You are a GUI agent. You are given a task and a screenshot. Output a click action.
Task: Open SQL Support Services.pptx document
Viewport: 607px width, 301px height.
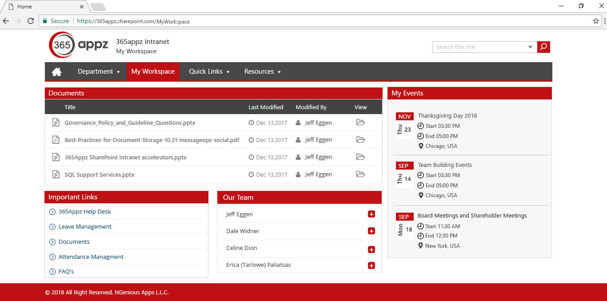pos(100,174)
